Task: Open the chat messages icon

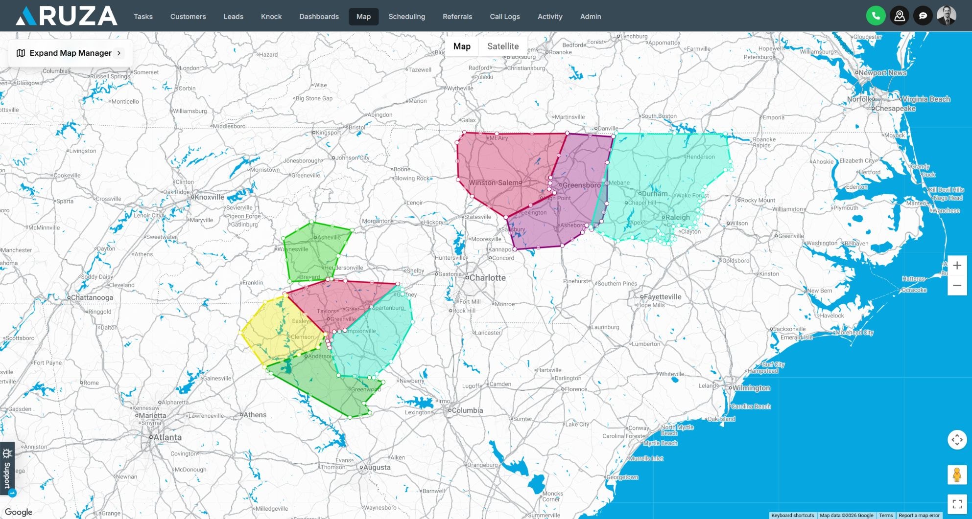Action: (x=923, y=16)
